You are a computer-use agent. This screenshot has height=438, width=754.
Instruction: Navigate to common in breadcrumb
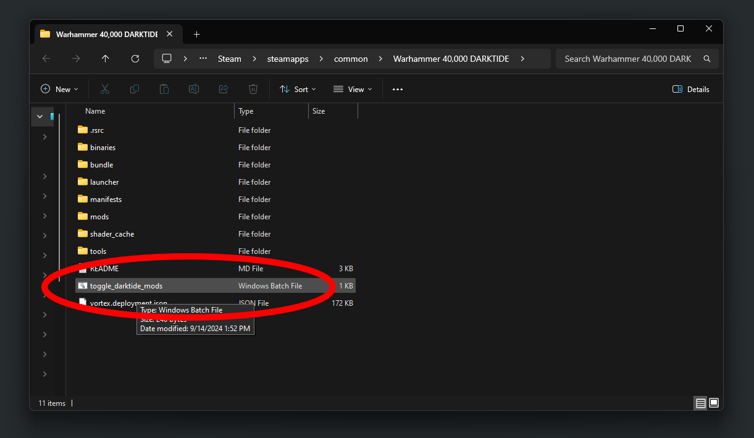tap(351, 59)
